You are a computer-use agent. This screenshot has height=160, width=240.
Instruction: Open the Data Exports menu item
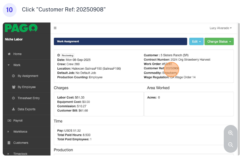(26, 109)
